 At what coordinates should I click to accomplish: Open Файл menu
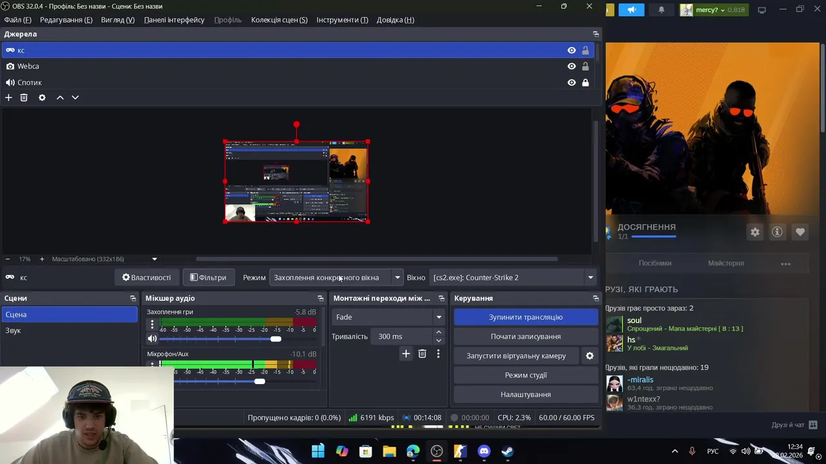(x=17, y=20)
